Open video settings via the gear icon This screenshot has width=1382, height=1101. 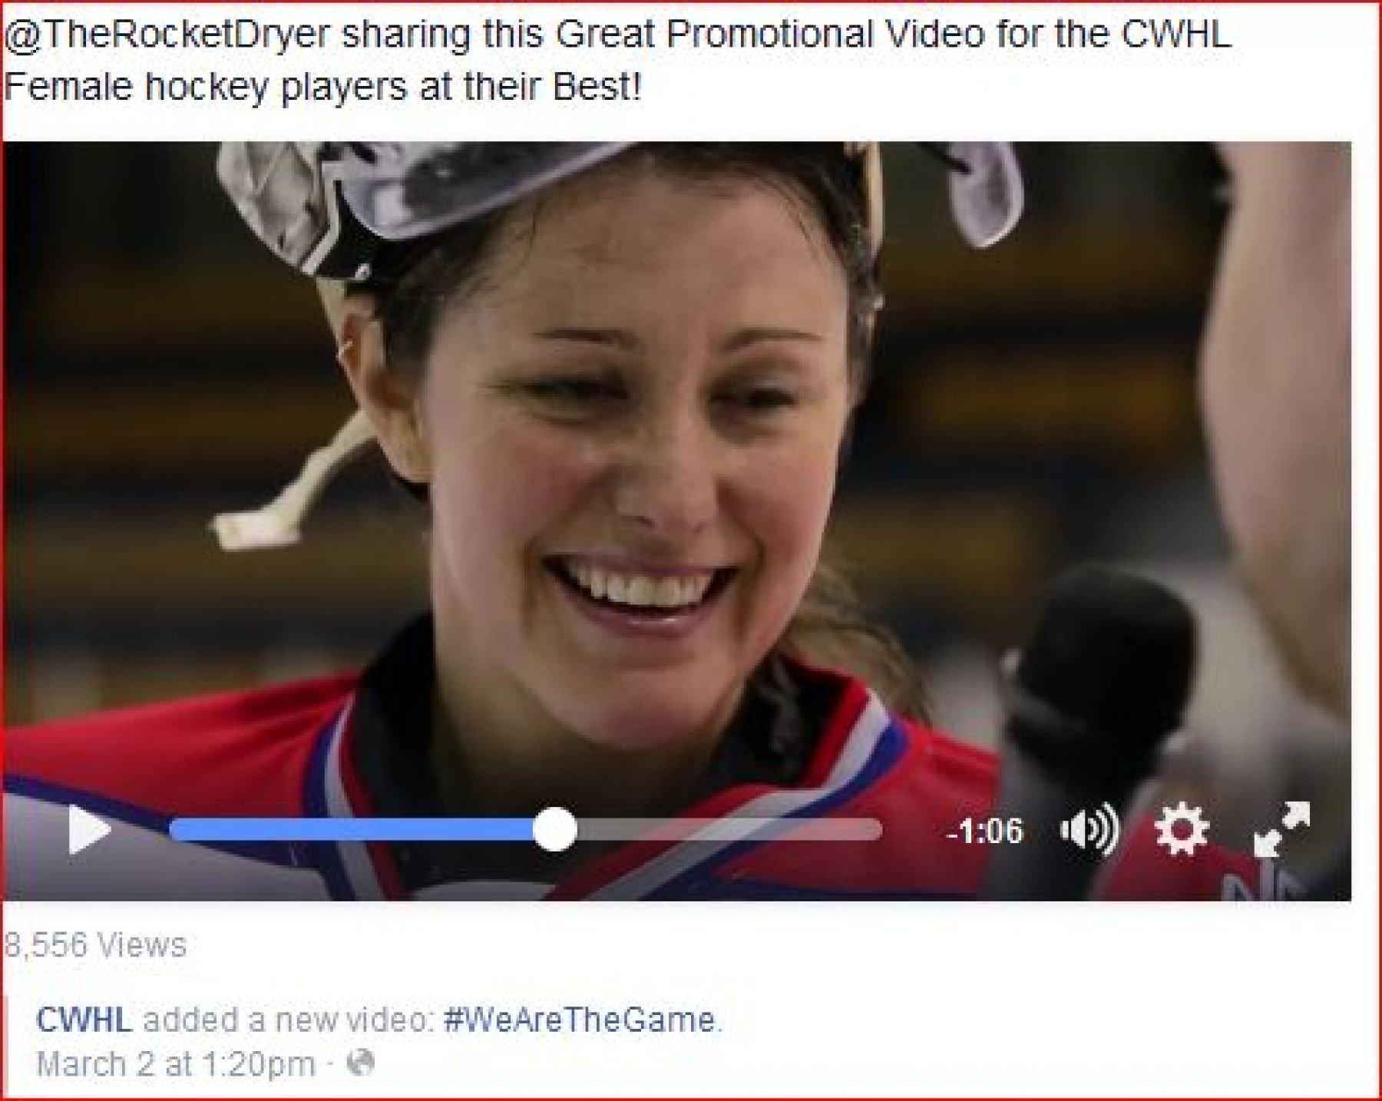tap(1181, 828)
